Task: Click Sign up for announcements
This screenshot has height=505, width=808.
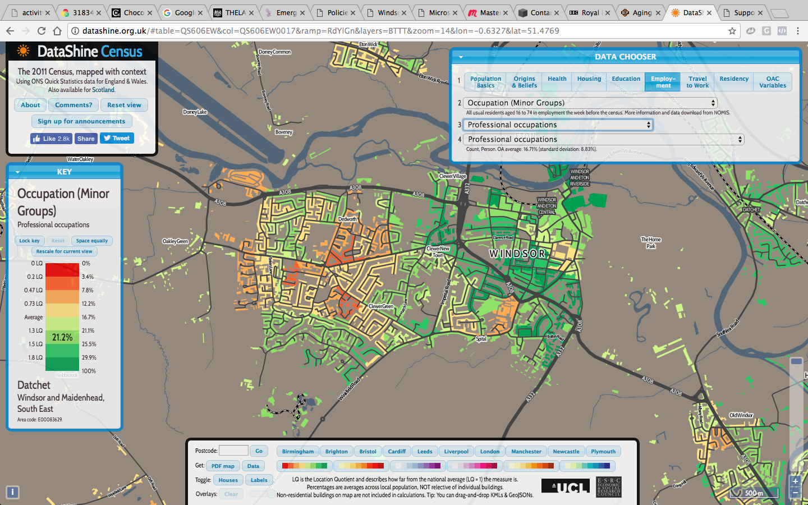Action: 81,121
